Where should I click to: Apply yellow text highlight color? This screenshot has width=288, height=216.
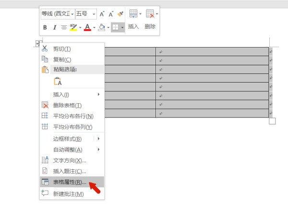[73, 27]
